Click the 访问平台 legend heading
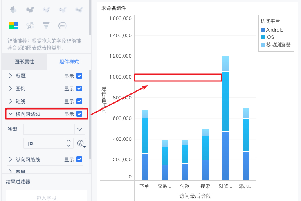This screenshot has height=201, width=301. tap(270, 21)
